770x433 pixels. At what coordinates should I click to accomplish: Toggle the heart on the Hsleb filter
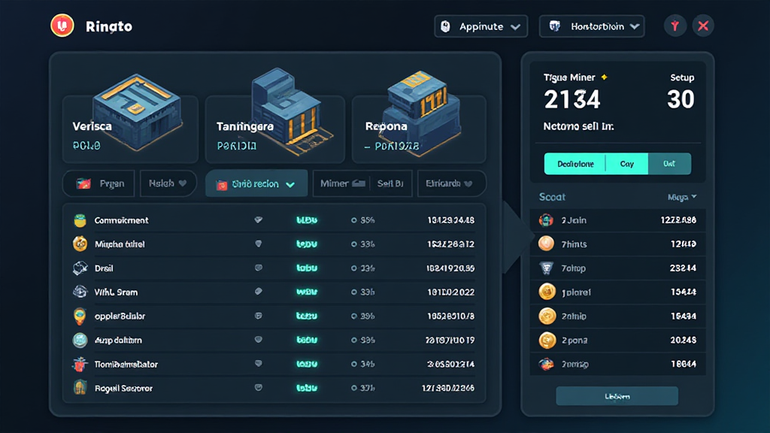183,183
